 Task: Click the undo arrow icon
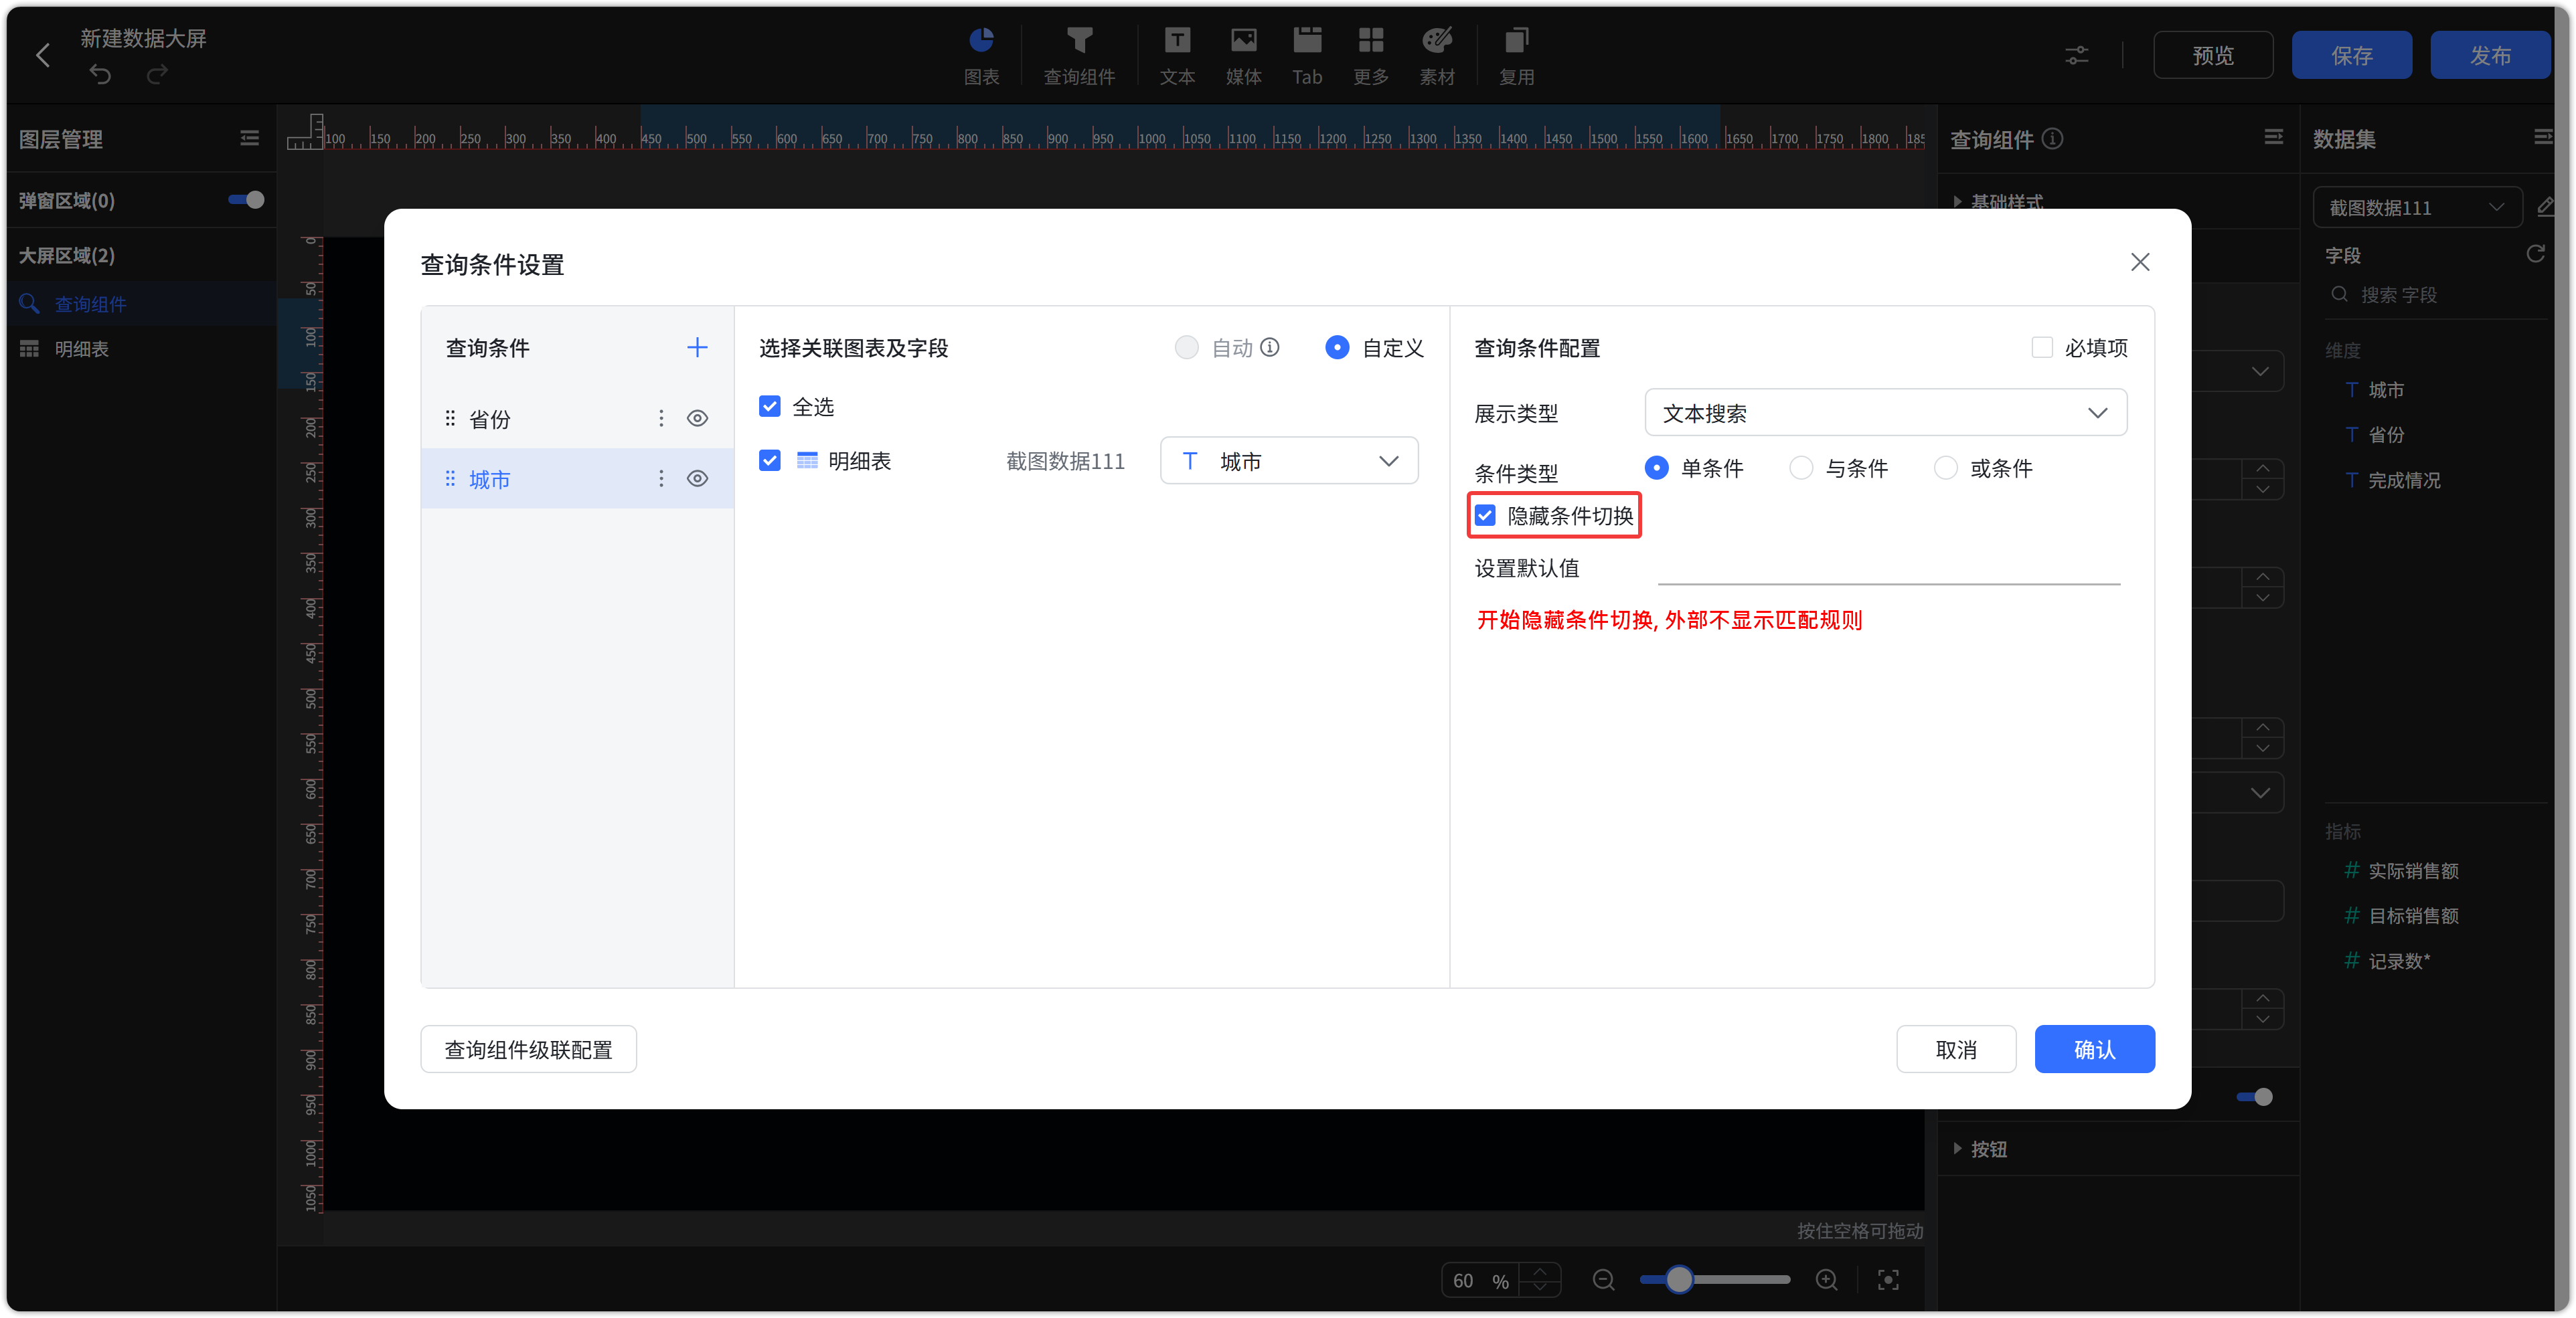click(x=100, y=74)
